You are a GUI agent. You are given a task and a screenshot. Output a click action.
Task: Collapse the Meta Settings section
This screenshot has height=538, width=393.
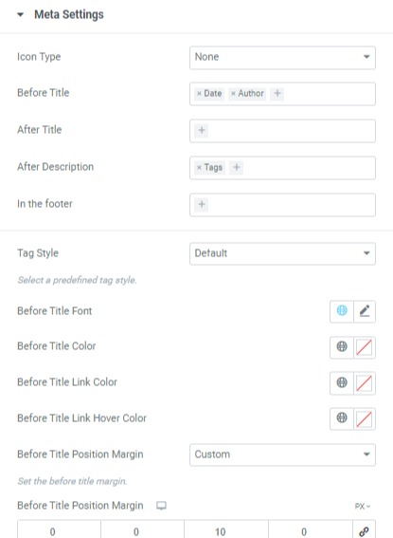click(21, 15)
